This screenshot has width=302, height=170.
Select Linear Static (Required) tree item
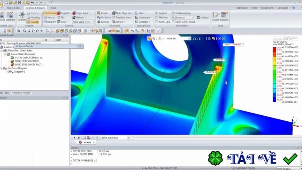[x=23, y=54]
